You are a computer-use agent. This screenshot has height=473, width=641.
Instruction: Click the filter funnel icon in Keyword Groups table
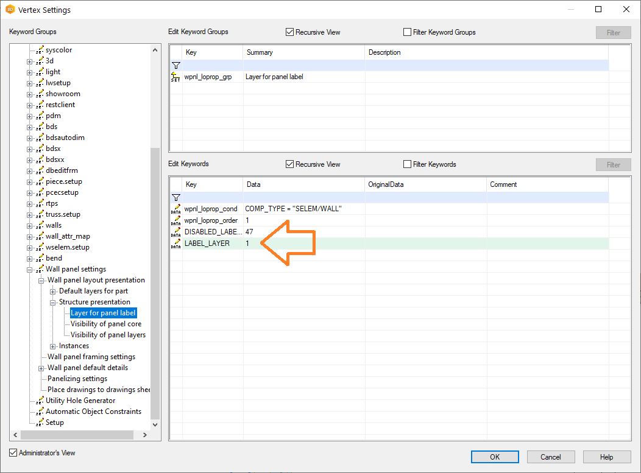[x=175, y=65]
